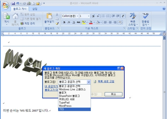
Task: Open the Word help icon
Action: (164, 9)
